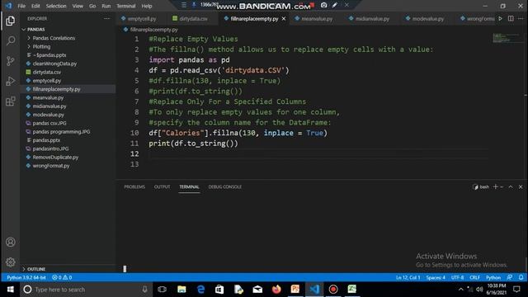Viewport: 528px width, 297px height.
Task: Close the terminal panel
Action: click(521, 186)
